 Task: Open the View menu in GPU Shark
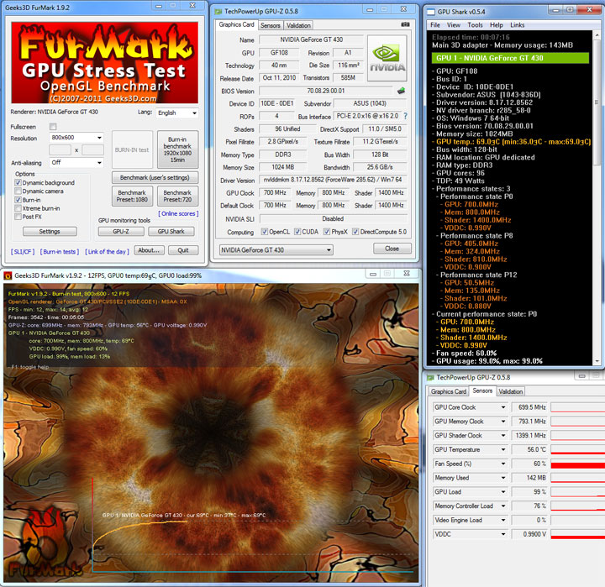click(x=454, y=24)
